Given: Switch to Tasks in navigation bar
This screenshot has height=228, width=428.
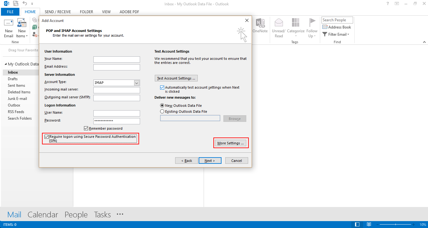Looking at the screenshot, I should [x=102, y=215].
